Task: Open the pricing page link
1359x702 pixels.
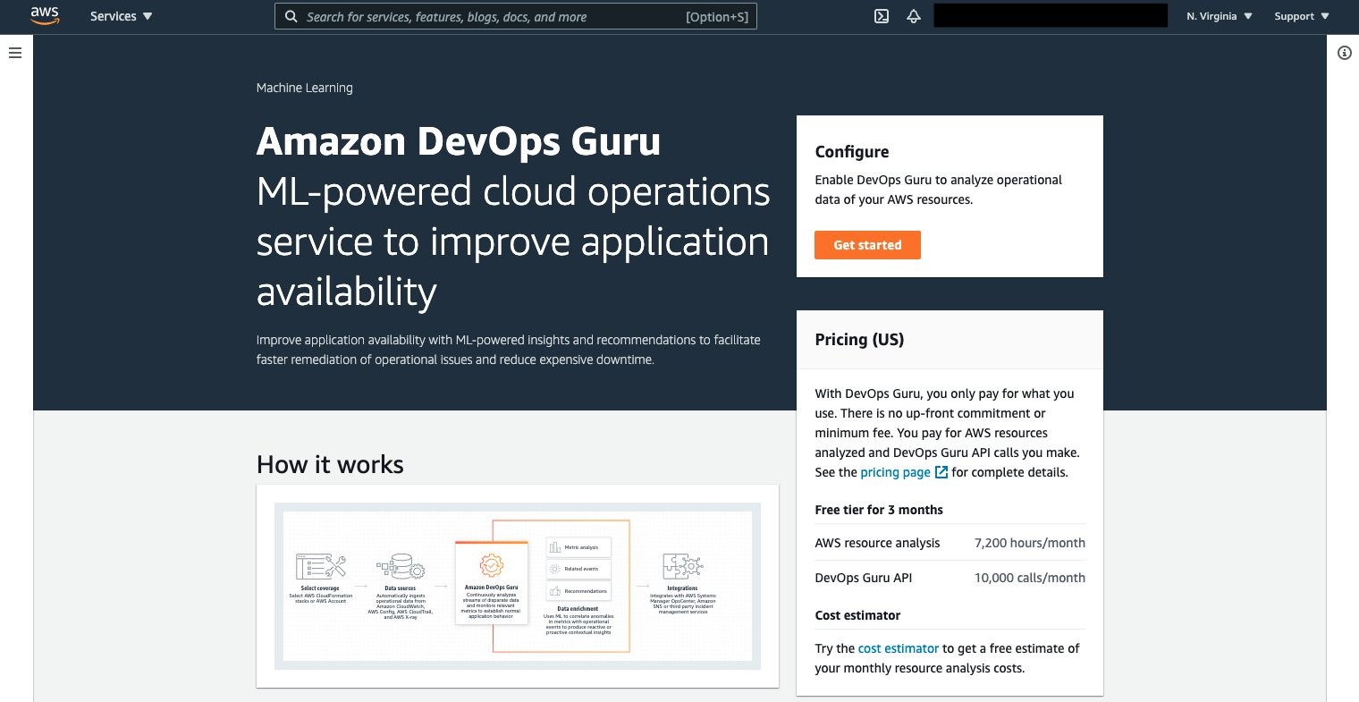Action: (x=895, y=472)
